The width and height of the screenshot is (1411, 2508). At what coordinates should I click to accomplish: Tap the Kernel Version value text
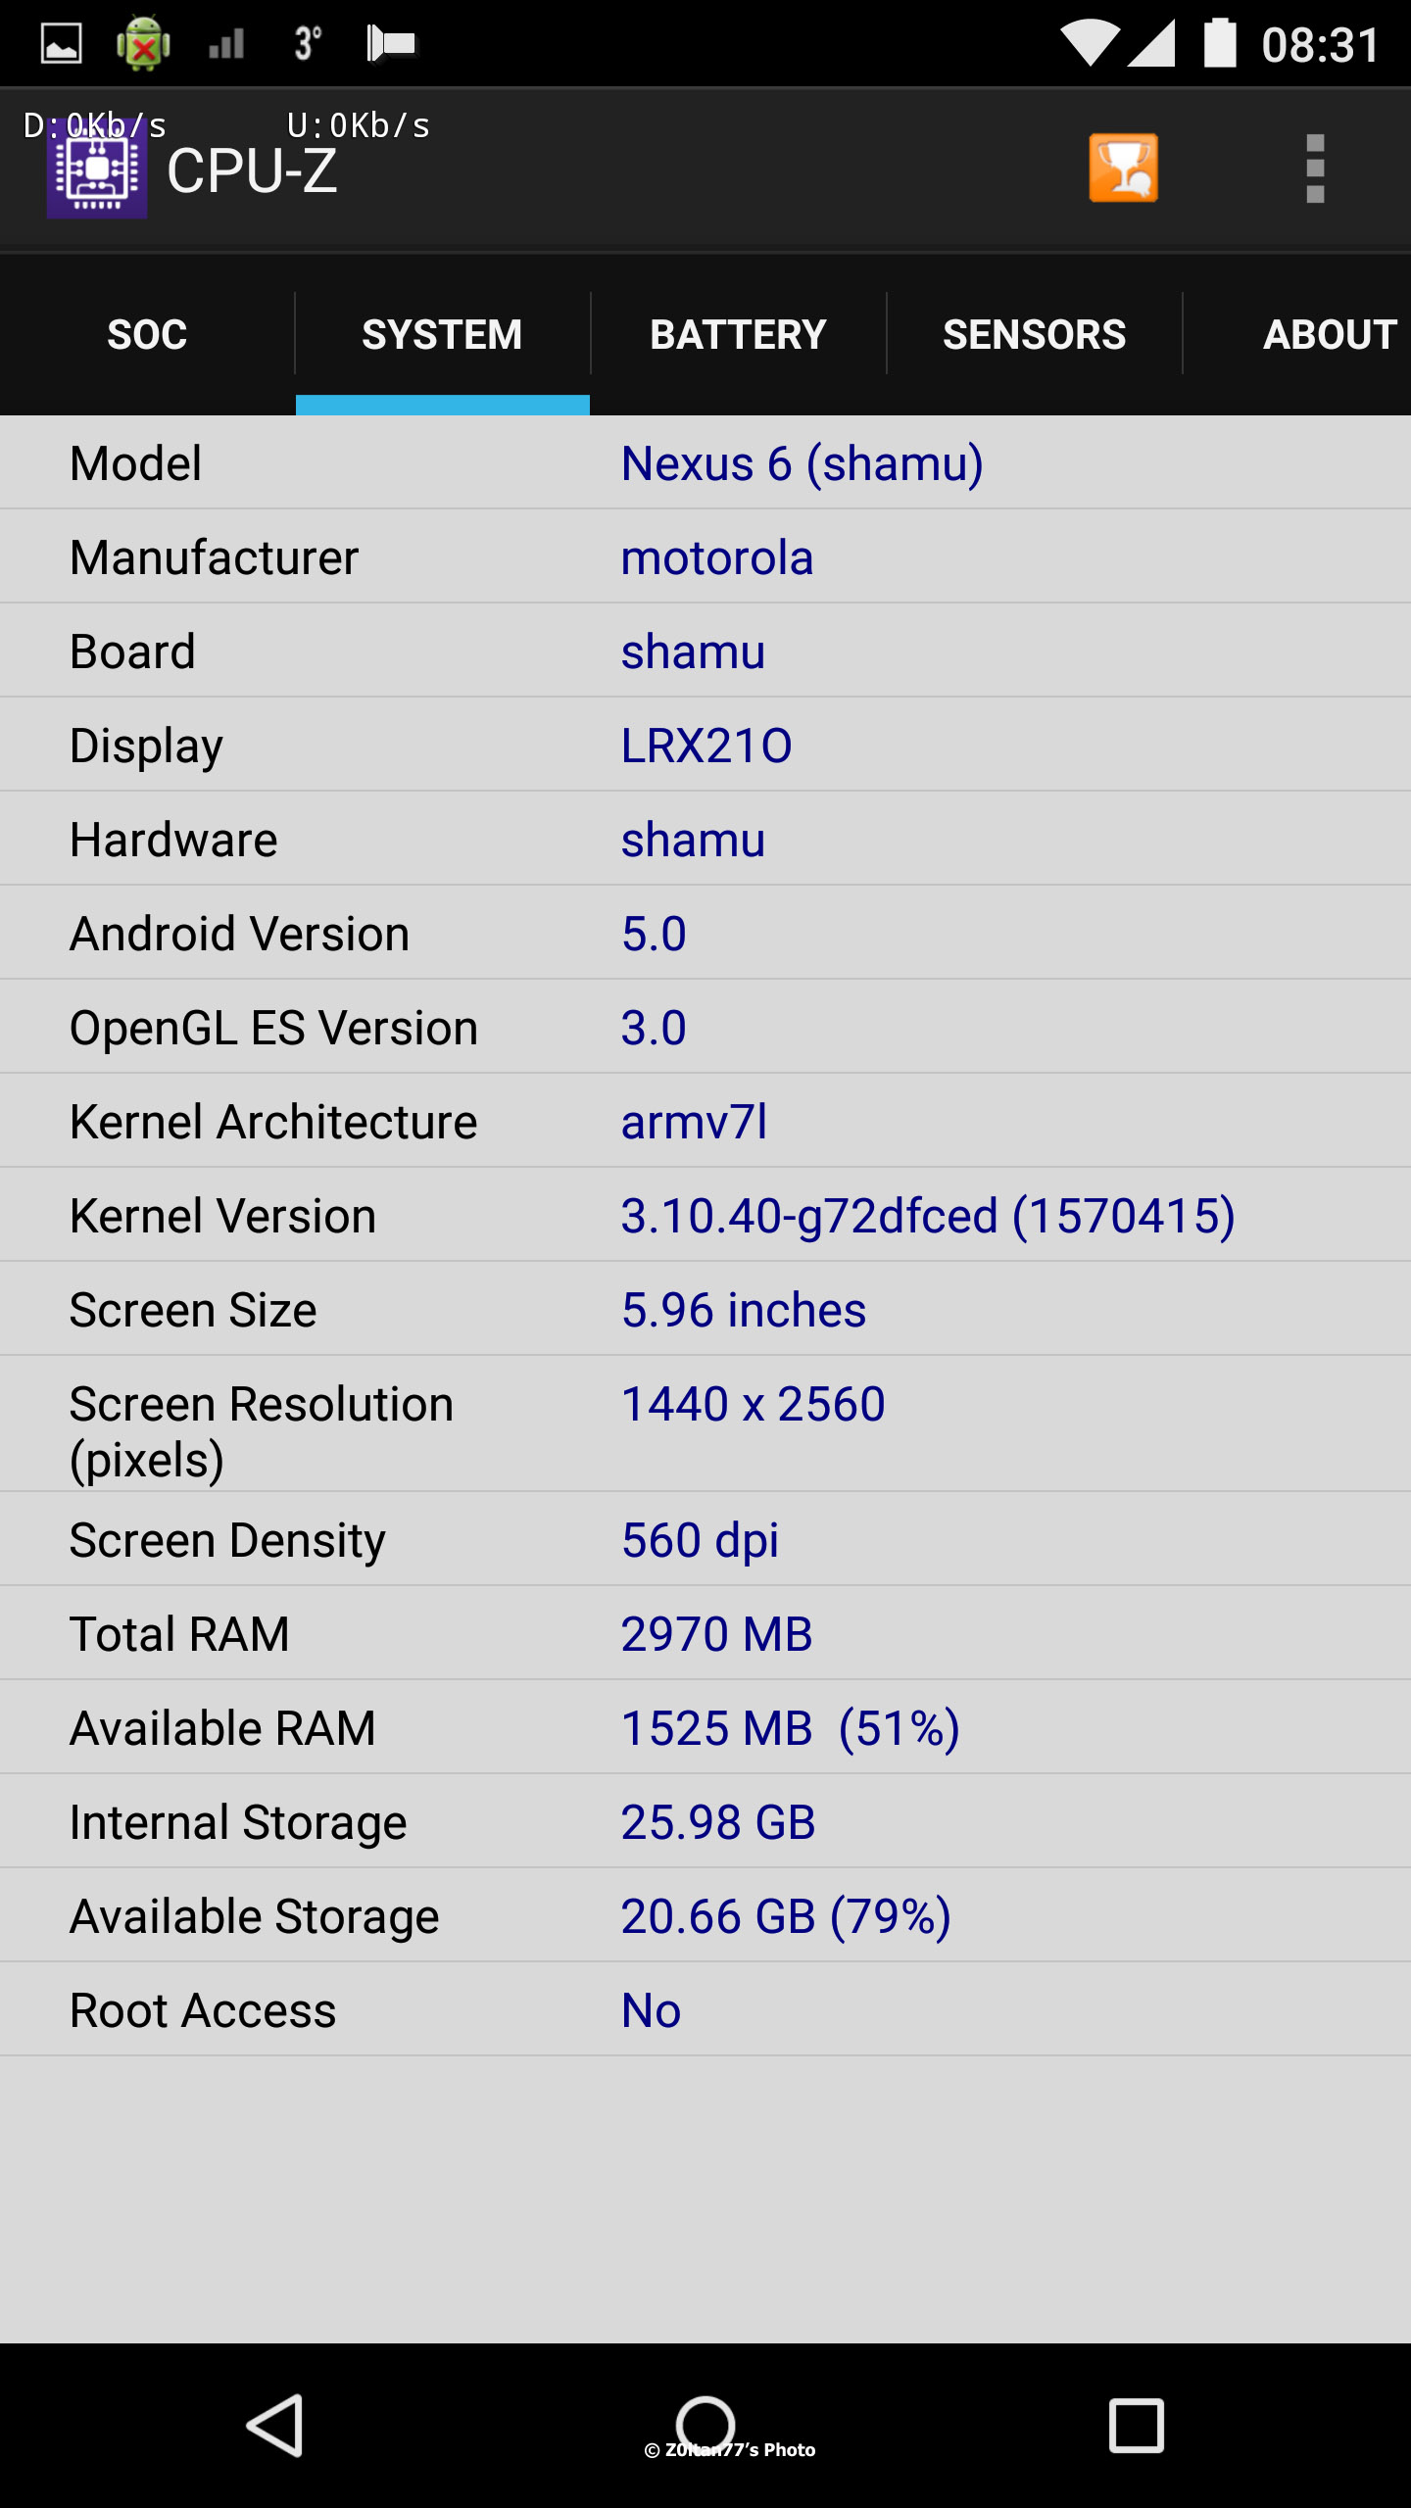coord(927,1216)
